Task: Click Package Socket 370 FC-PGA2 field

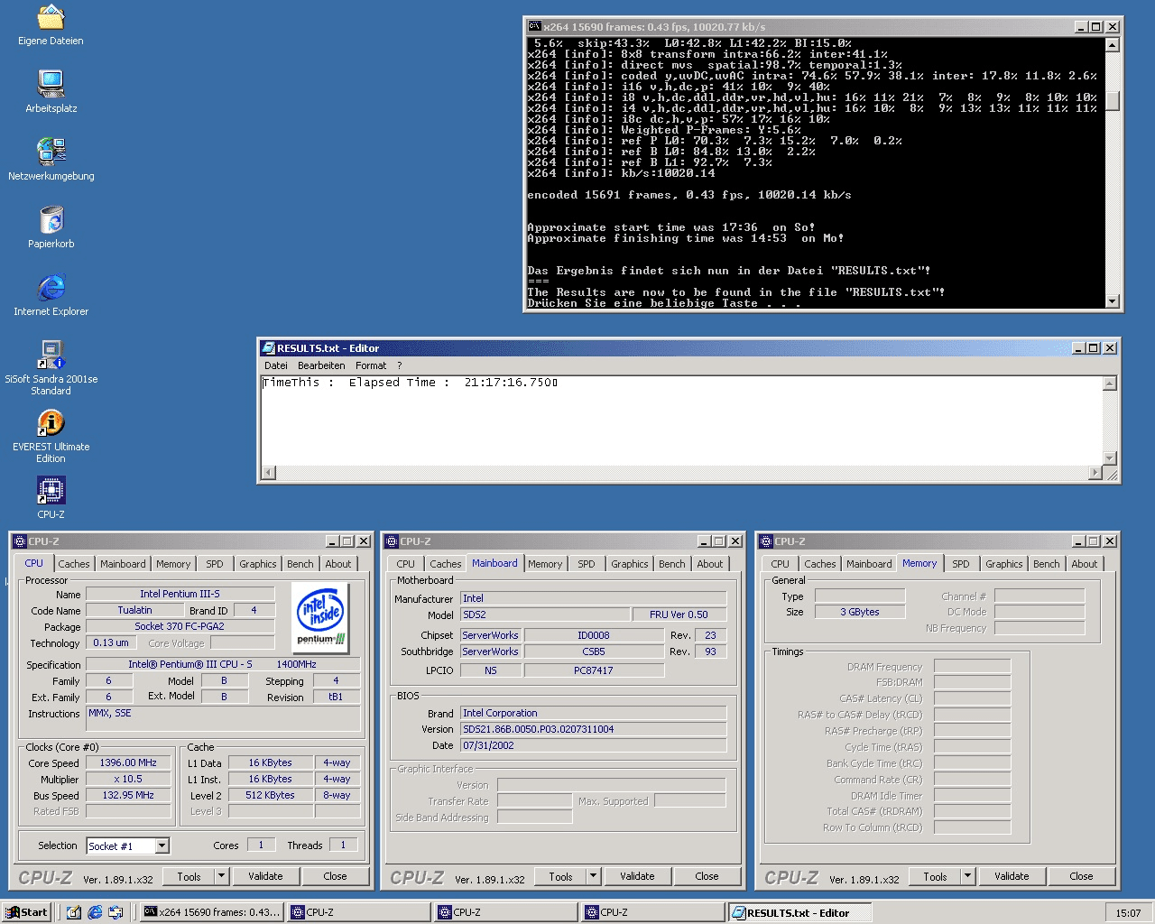Action: 180,626
